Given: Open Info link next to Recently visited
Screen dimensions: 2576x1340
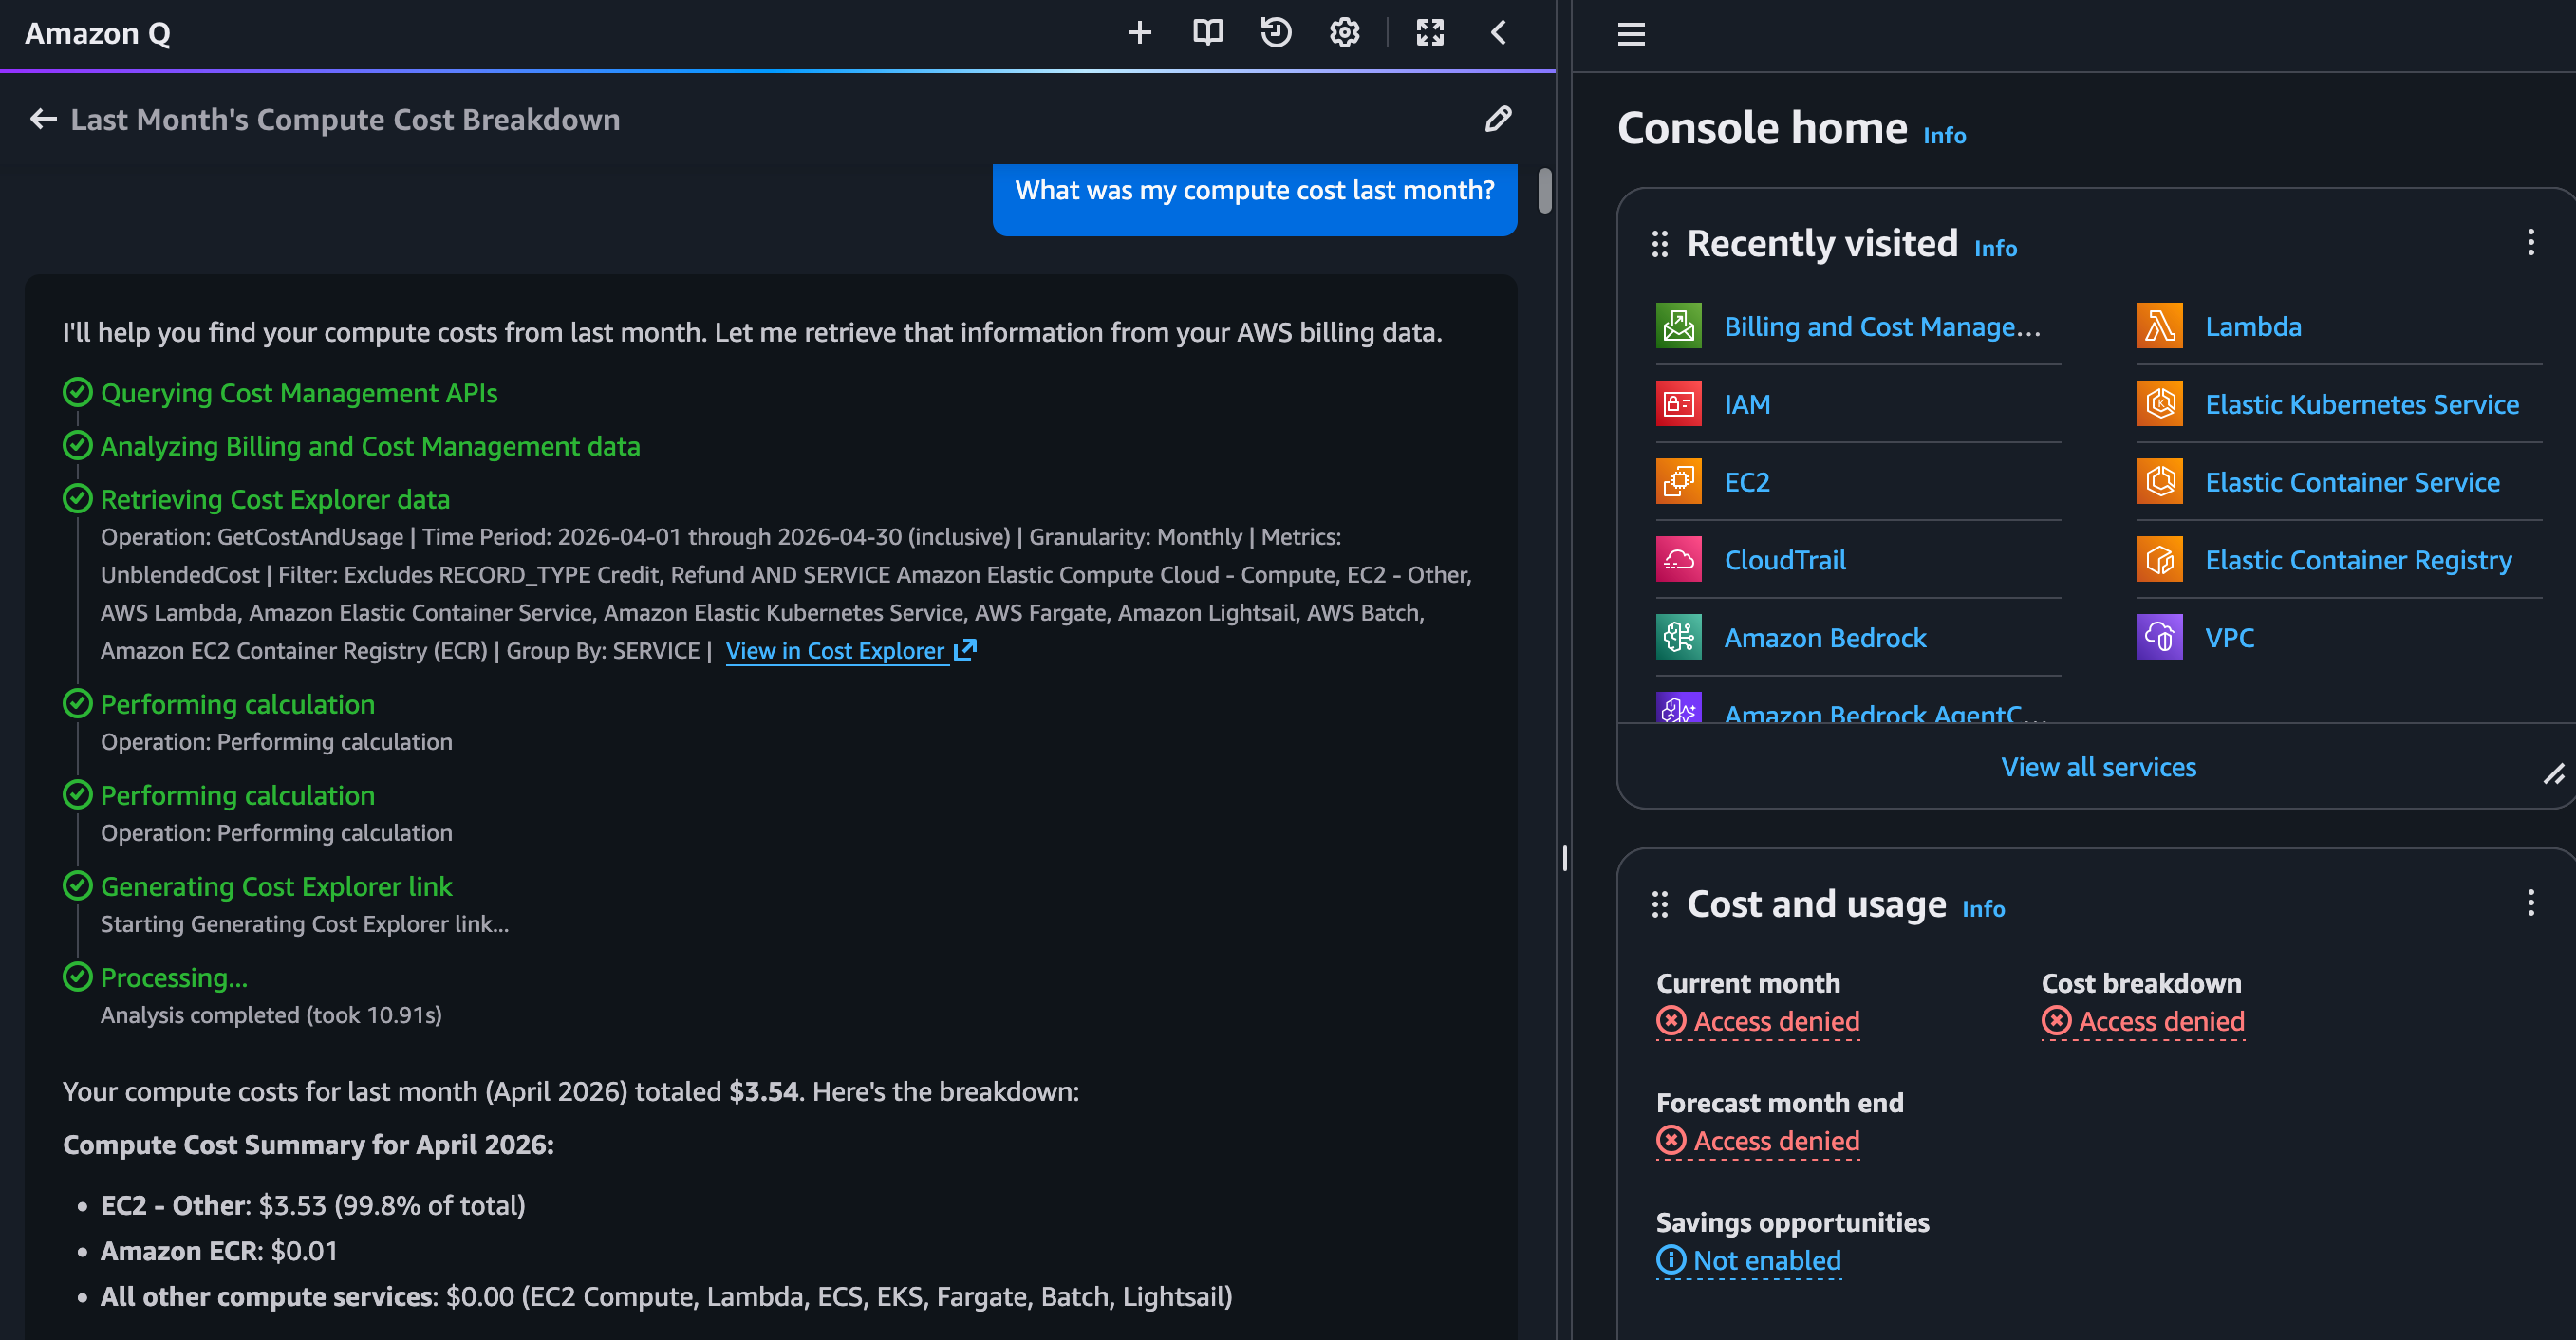Looking at the screenshot, I should point(1995,248).
